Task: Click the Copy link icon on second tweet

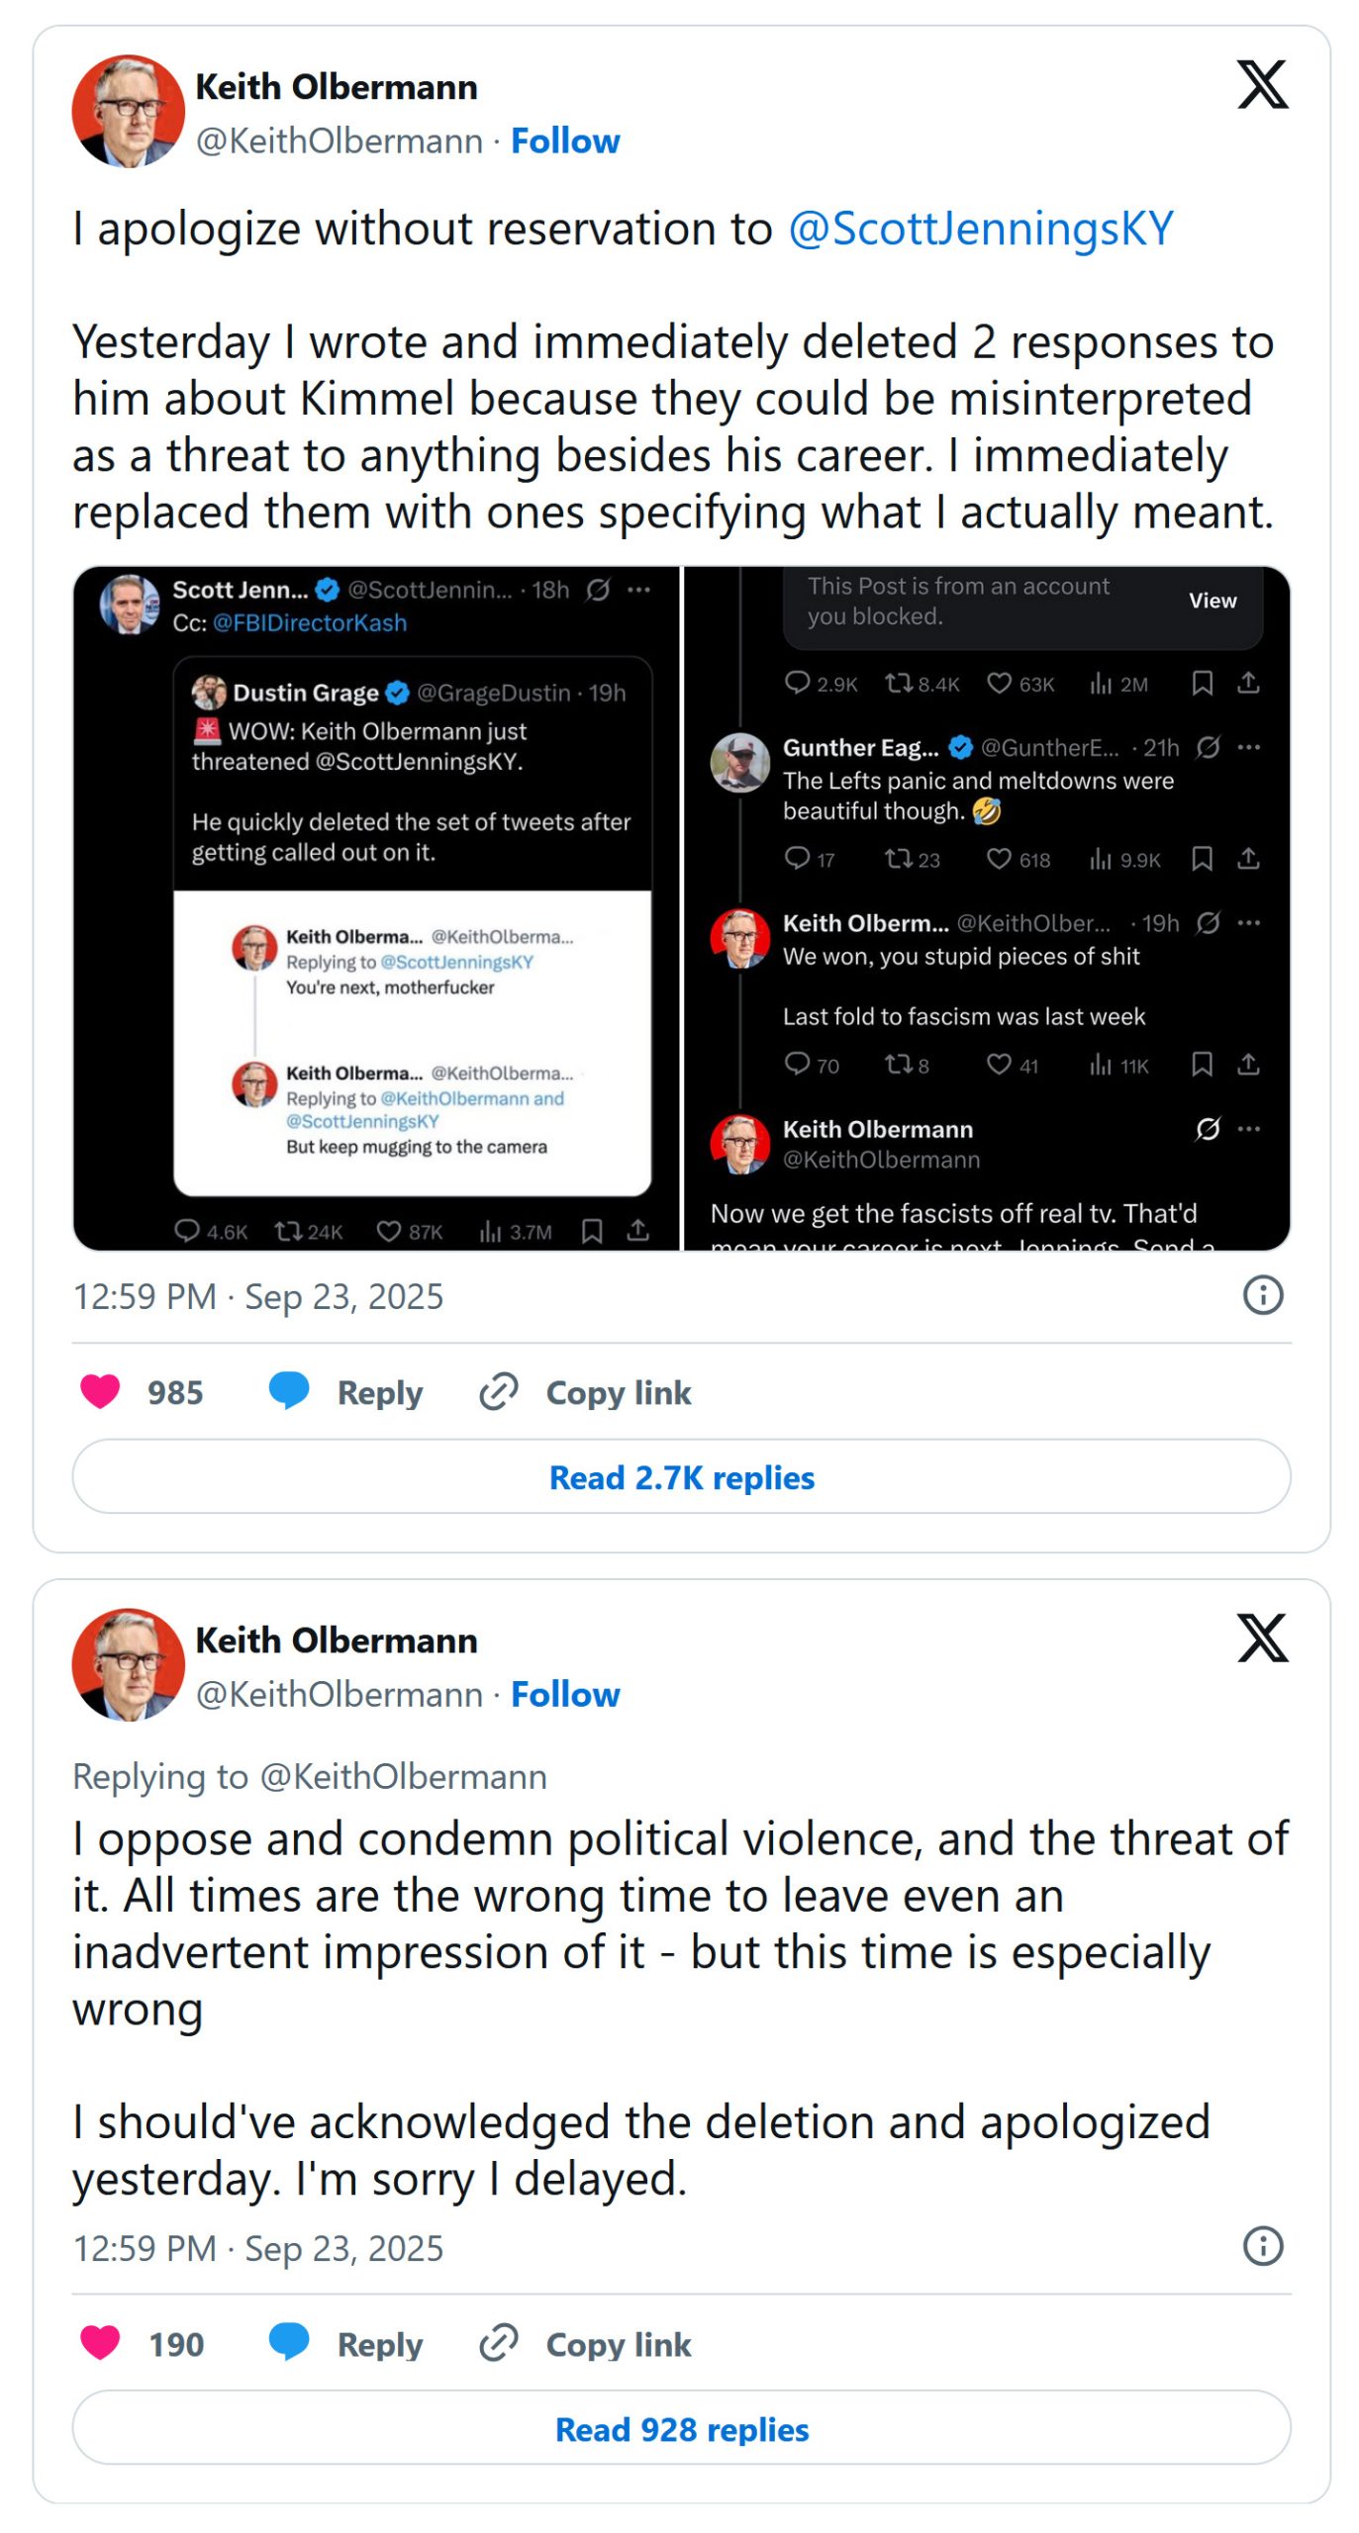Action: (498, 2342)
